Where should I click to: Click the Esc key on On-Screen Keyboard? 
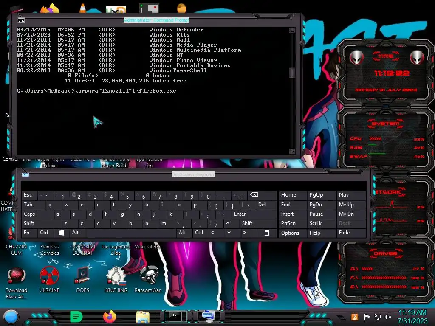29,195
